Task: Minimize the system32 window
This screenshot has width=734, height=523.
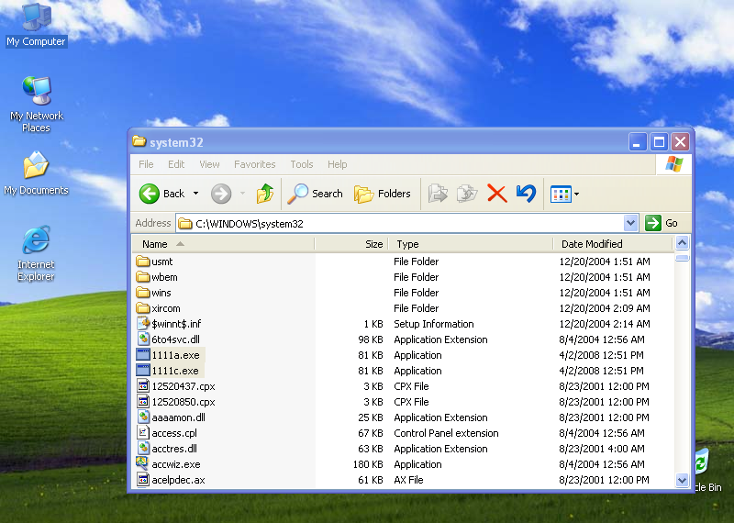Action: click(x=637, y=141)
